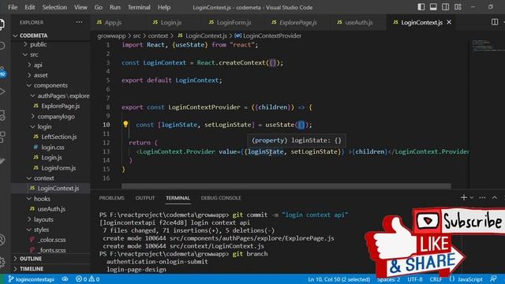Open Extensions view in activity bar
The image size is (505, 284).
click(2, 136)
